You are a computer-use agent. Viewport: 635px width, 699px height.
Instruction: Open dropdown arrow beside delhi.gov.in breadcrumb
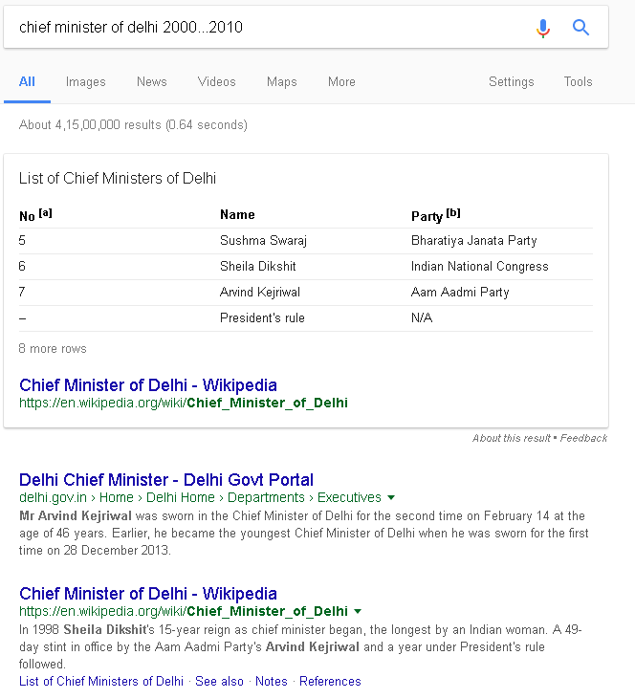point(391,498)
